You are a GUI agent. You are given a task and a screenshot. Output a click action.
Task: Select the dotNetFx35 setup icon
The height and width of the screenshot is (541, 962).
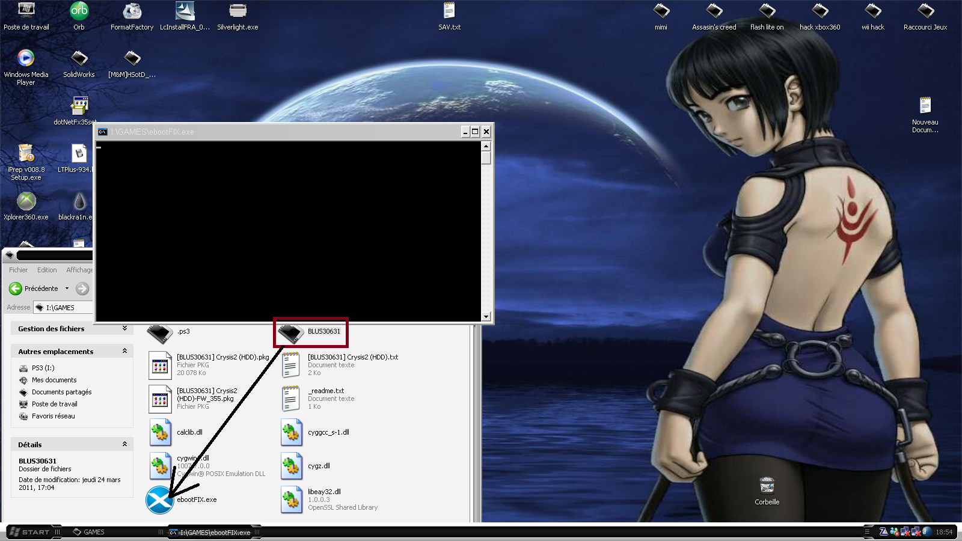(79, 111)
